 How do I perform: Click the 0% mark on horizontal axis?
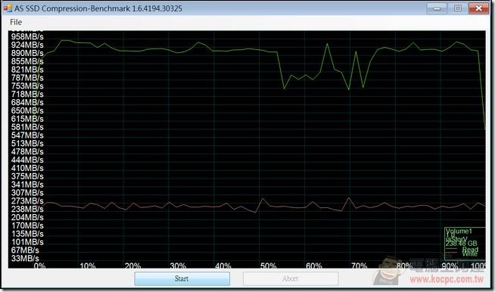point(39,266)
